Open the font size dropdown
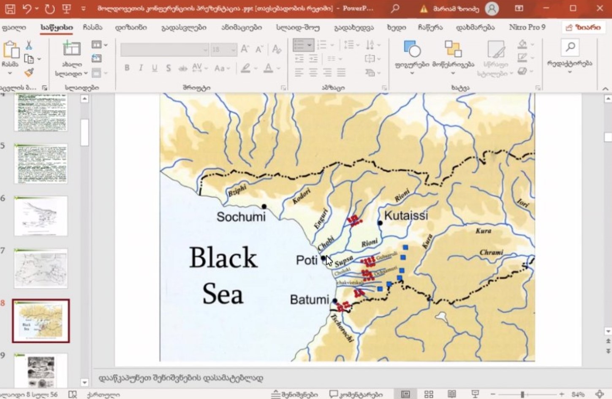Viewport: 612px width, 399px height. [233, 50]
